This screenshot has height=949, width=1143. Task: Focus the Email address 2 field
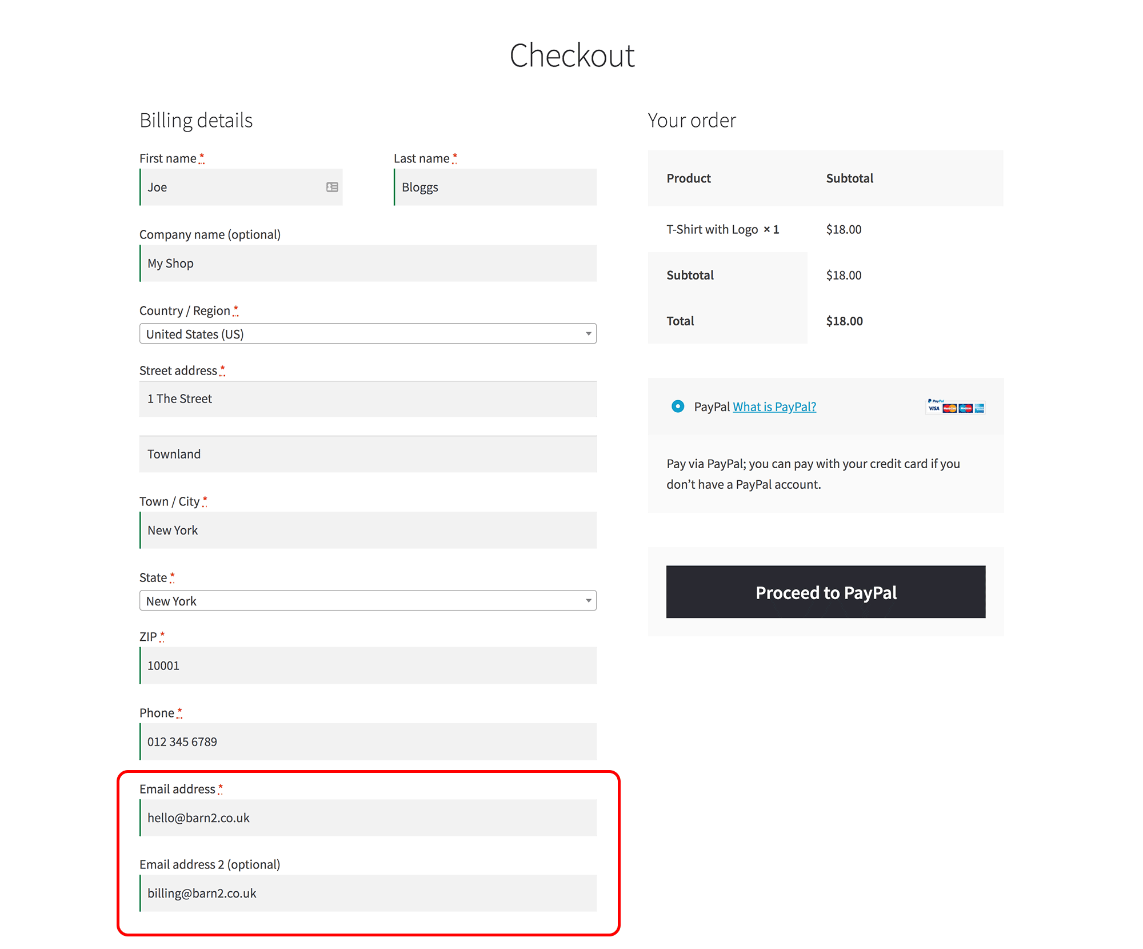pos(368,894)
